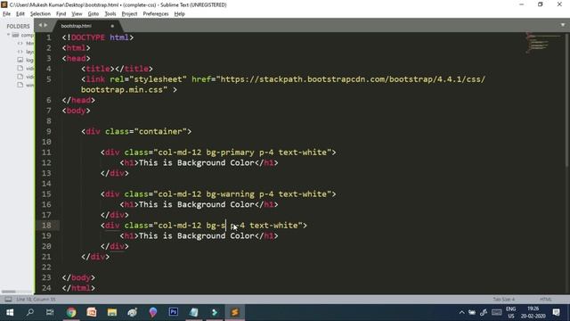Place cursor on the DOCTYPE keyword
Image resolution: width=570 pixels, height=321 pixels.
tap(88, 37)
